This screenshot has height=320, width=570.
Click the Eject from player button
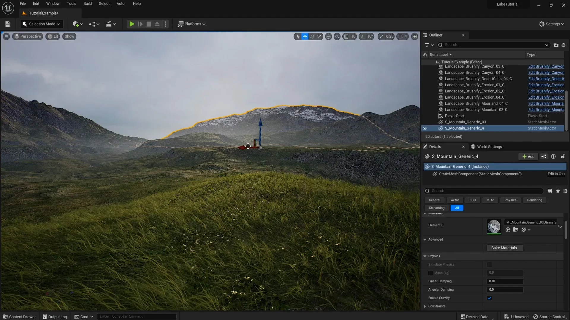(x=157, y=24)
